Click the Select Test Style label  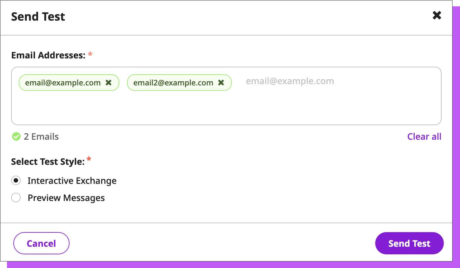[x=48, y=162]
